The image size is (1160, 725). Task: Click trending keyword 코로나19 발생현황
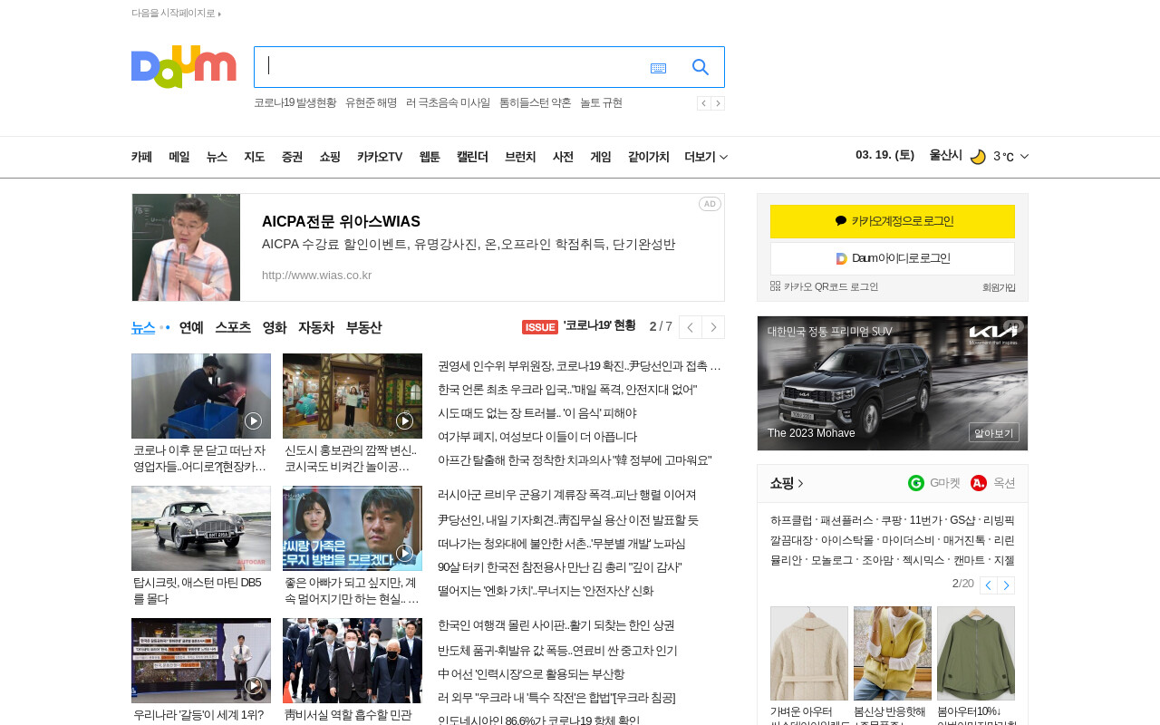295,103
